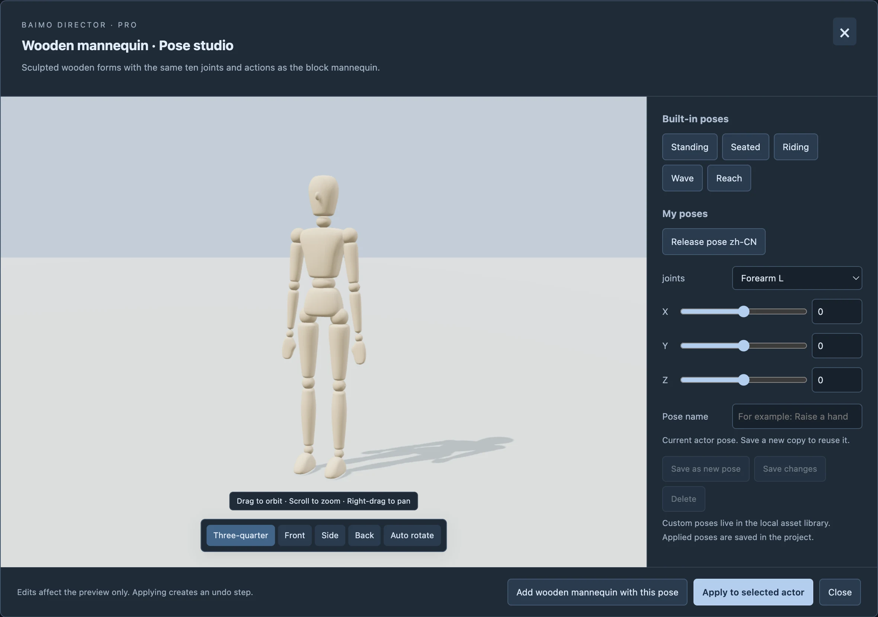This screenshot has height=617, width=878.
Task: Add wooden mannequin with this pose
Action: click(x=597, y=592)
